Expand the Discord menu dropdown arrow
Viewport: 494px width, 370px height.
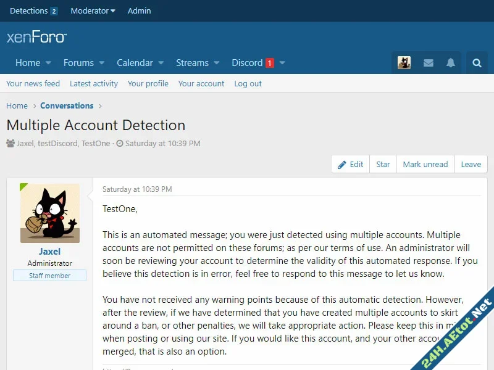pyautogui.click(x=282, y=63)
